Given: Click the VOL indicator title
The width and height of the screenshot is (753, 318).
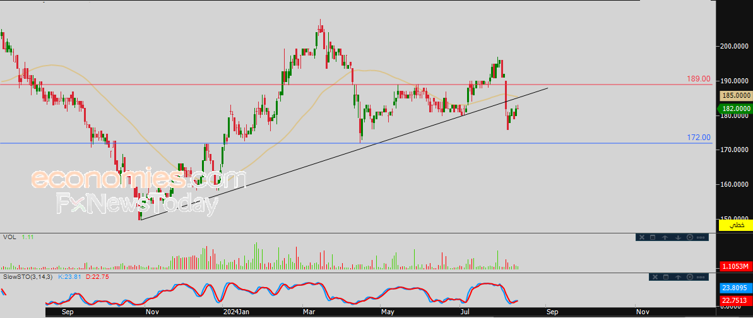Looking at the screenshot, I should tap(9, 237).
